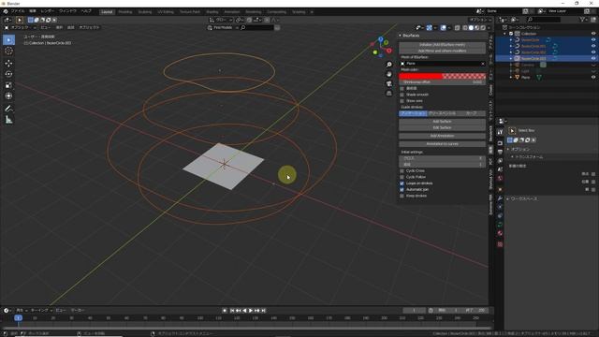
Task: Disable the Automatic join checkbox
Action: click(x=402, y=189)
